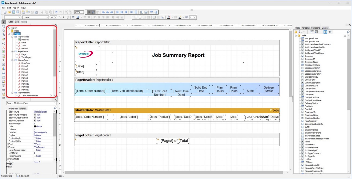Toggle Bold text formatting
Viewport: 352px width, 179px height.
click(x=59, y=17)
